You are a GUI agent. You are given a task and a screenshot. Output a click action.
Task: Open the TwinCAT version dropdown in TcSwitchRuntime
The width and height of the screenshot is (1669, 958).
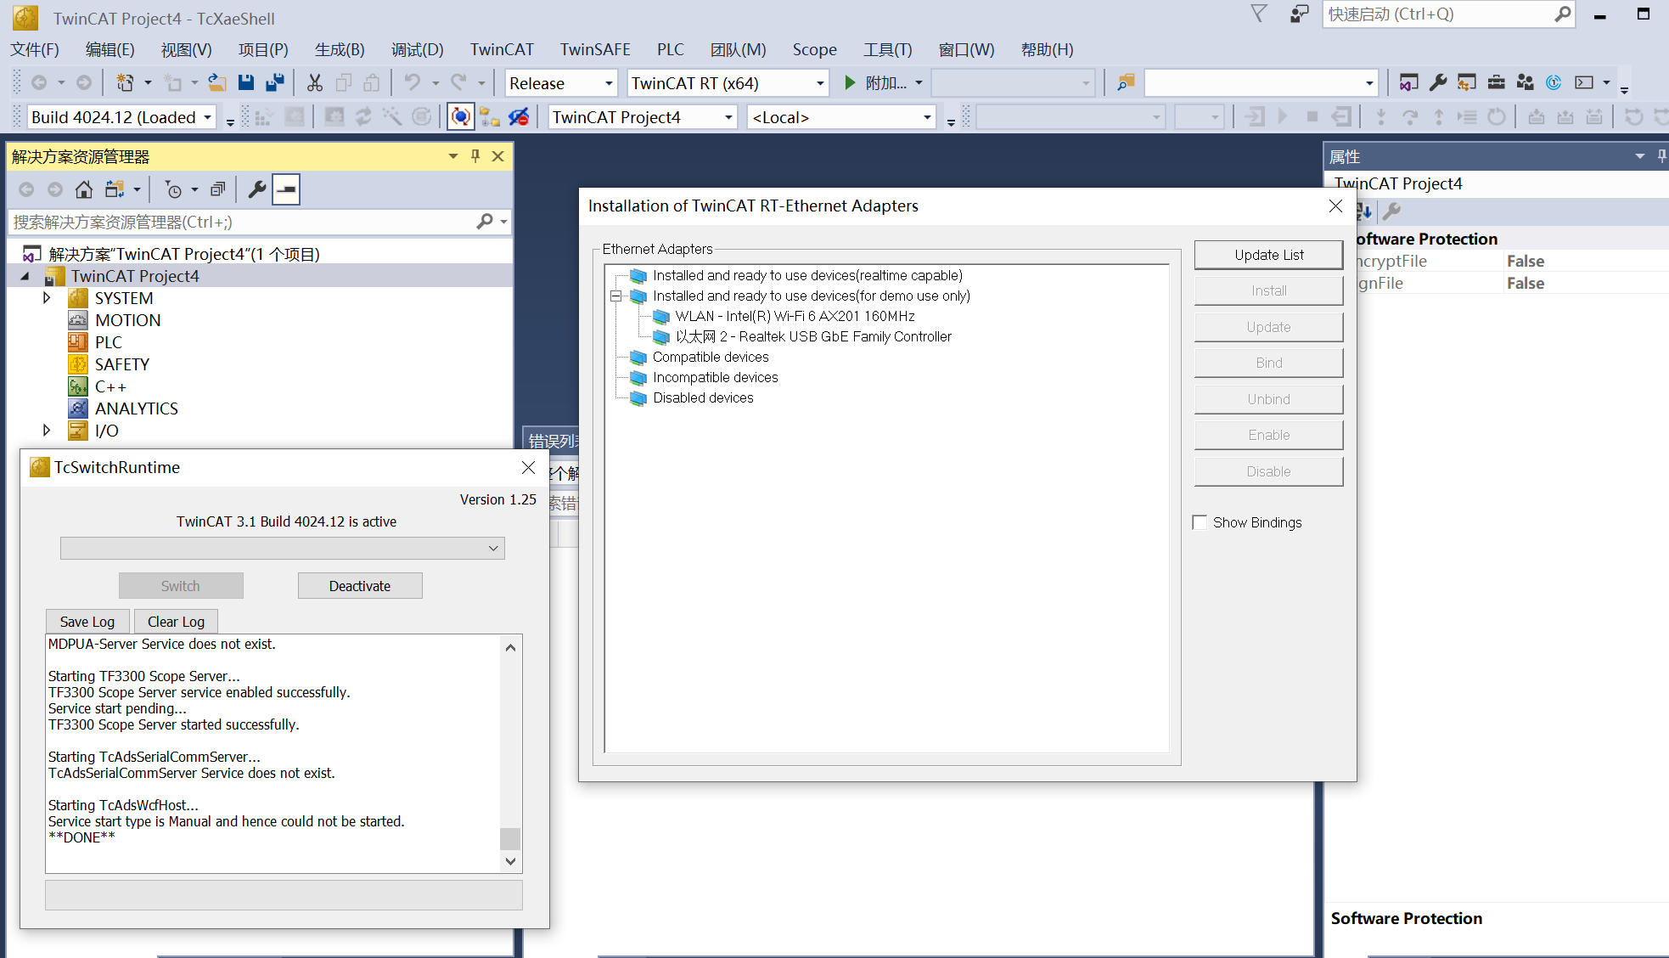(492, 549)
